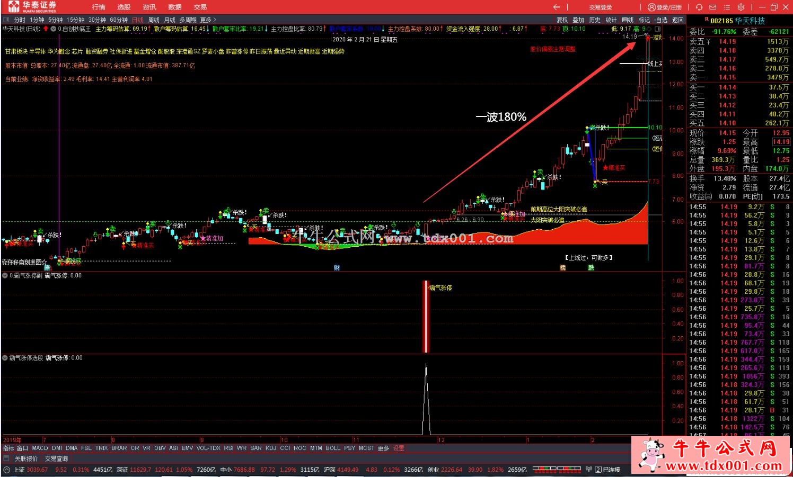Click the small square icon at chart top-right
Screen dimensions: 793x477
coord(658,29)
